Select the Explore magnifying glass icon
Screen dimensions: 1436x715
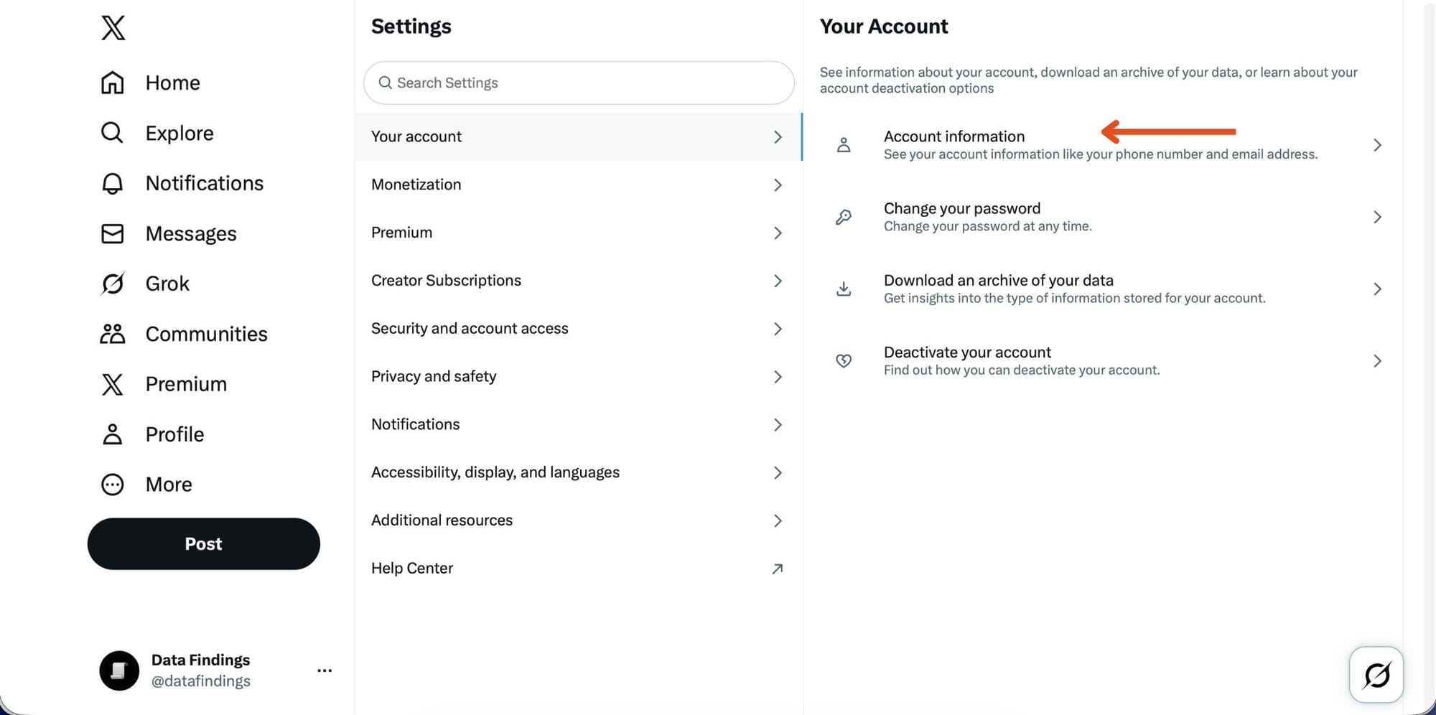[x=112, y=133]
